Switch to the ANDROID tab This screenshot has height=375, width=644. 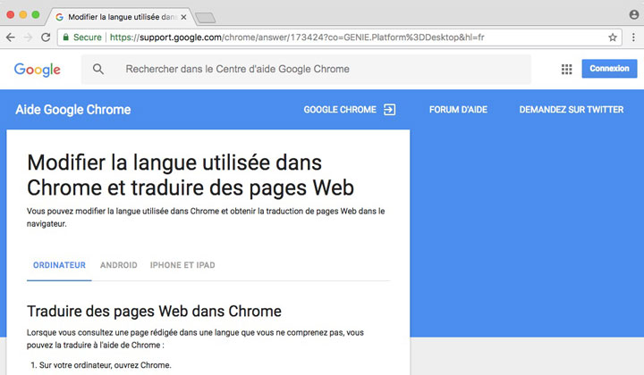click(119, 265)
